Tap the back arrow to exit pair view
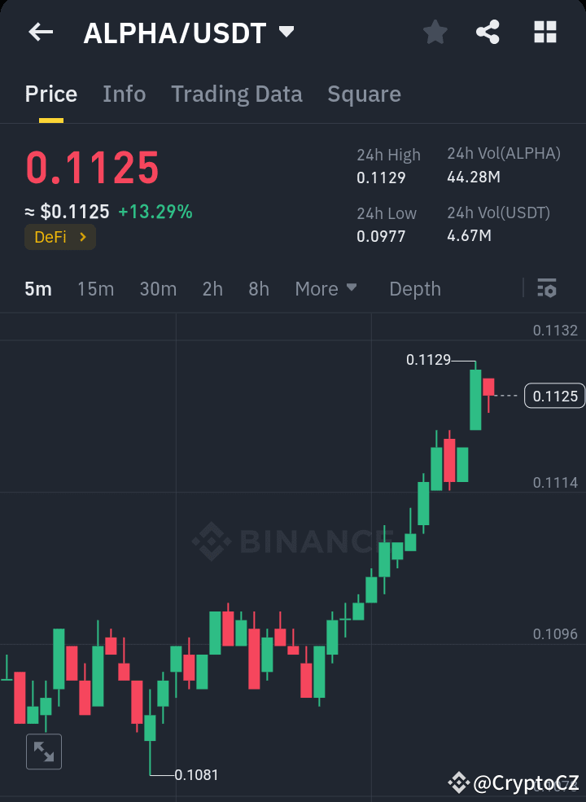Viewport: 586px width, 802px height. 39,33
